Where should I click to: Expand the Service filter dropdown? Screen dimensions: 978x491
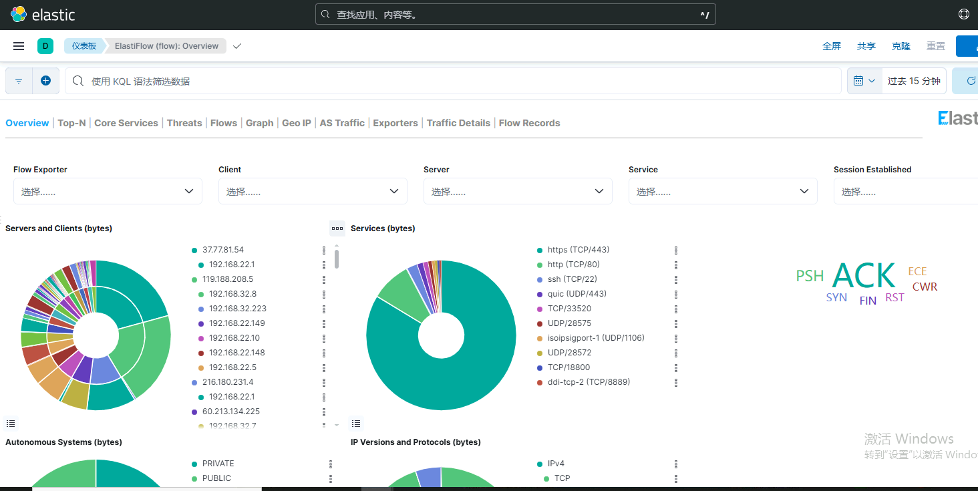pos(723,191)
